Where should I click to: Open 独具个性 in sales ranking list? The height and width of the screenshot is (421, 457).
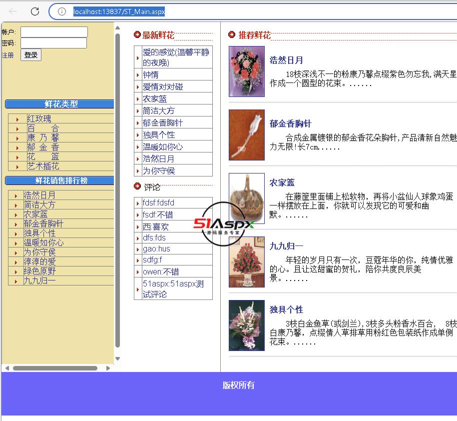click(39, 233)
